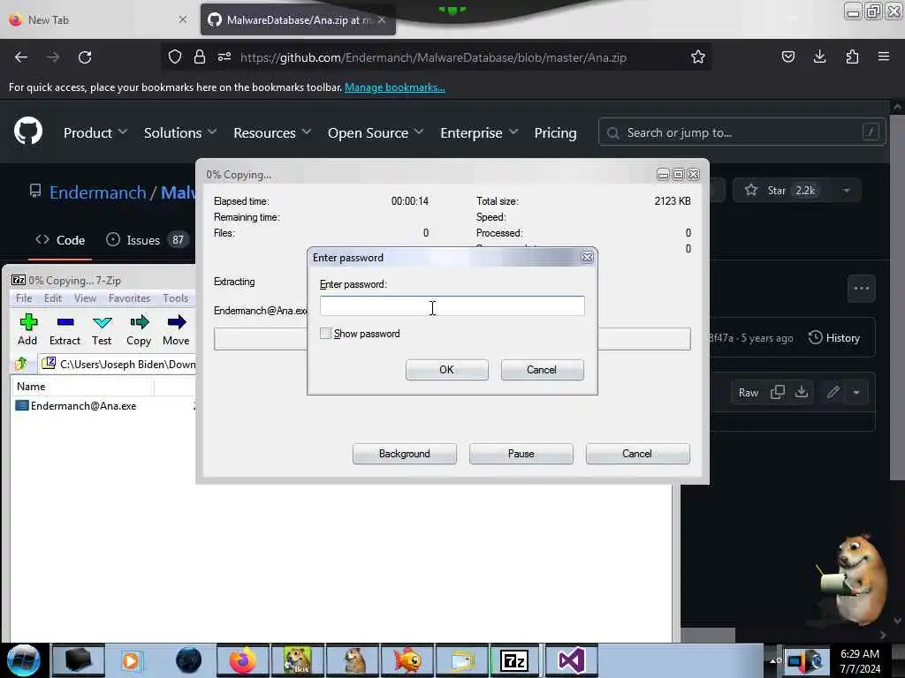Click the GitHub octocat logo

27,131
